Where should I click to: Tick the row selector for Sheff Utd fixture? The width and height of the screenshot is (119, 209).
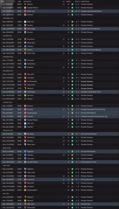(x=2, y=11)
